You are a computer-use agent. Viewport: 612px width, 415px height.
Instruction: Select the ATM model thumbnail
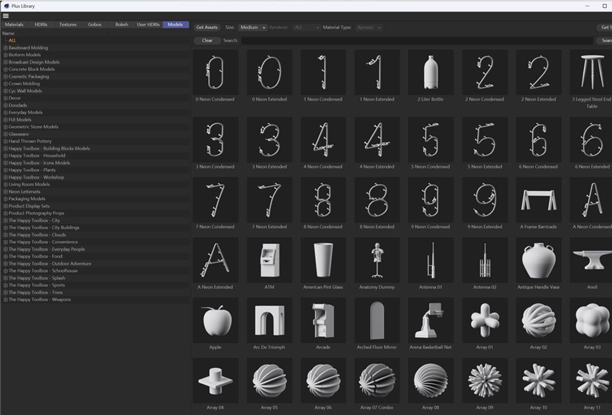coord(269,260)
